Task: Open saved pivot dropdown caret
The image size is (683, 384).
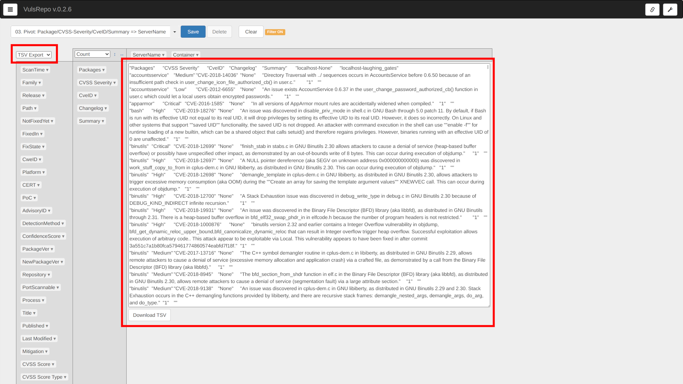Action: (175, 32)
